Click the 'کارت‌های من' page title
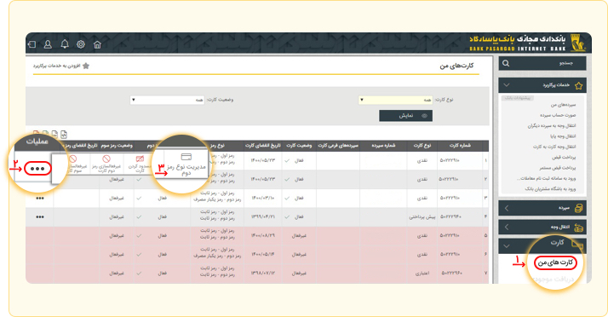This screenshot has height=317, width=608. pyautogui.click(x=456, y=66)
